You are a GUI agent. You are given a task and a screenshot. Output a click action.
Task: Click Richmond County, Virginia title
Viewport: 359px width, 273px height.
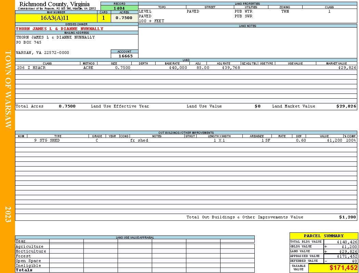(54, 4)
